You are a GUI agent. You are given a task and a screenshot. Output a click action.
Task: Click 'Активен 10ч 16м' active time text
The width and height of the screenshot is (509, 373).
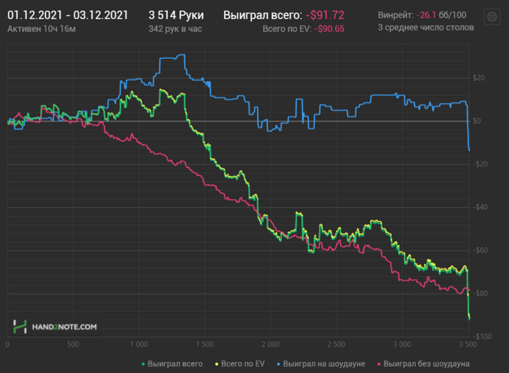coord(41,29)
